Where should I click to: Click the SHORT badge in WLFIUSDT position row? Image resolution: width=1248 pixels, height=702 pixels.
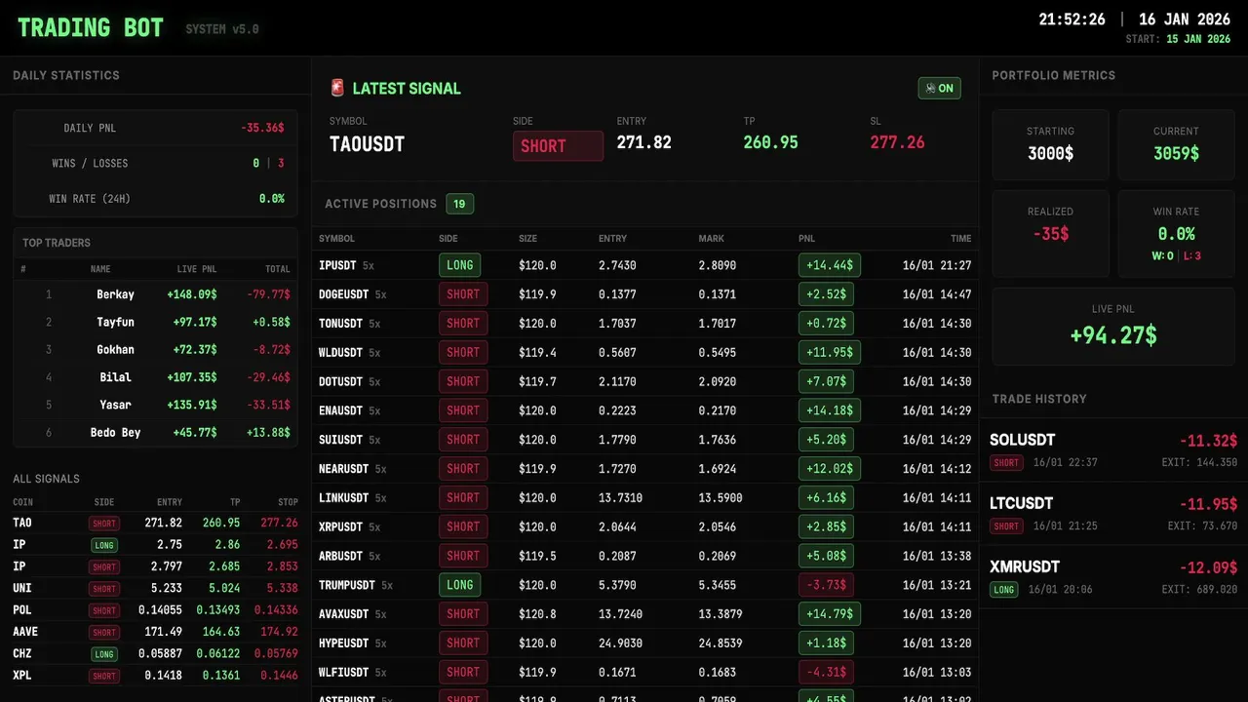pyautogui.click(x=463, y=672)
